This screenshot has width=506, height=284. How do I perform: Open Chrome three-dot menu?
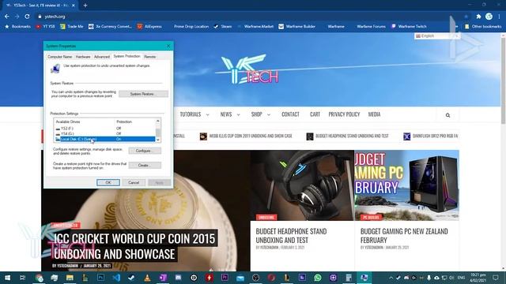point(499,17)
